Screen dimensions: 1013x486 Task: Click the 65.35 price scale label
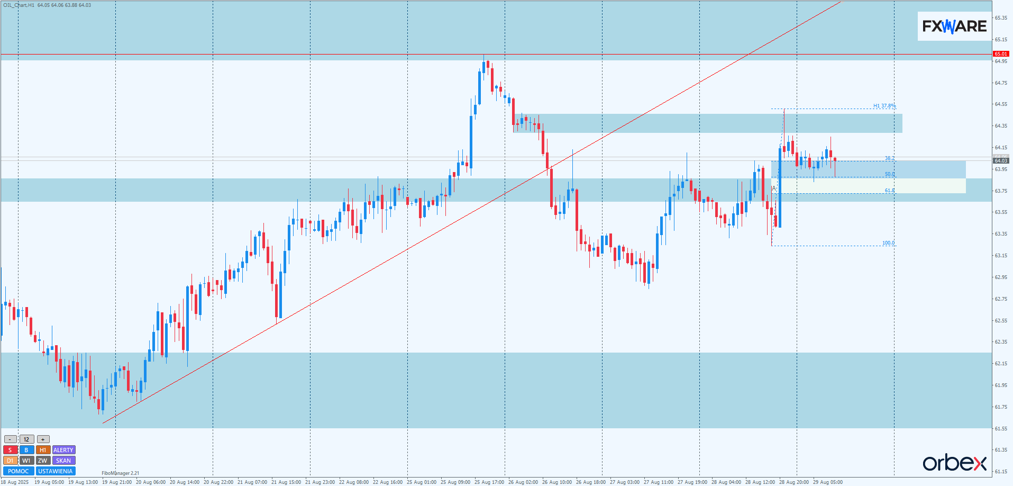(x=1001, y=18)
